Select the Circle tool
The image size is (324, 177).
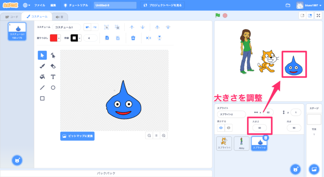click(x=53, y=87)
